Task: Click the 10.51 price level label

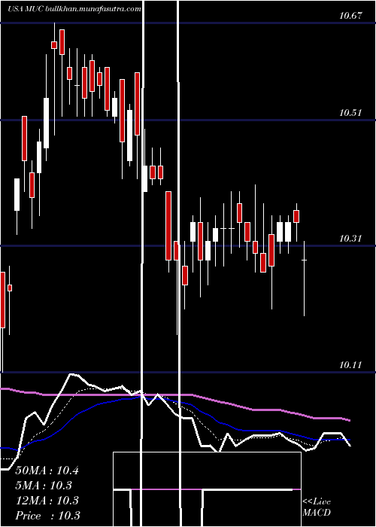Action: click(x=350, y=113)
